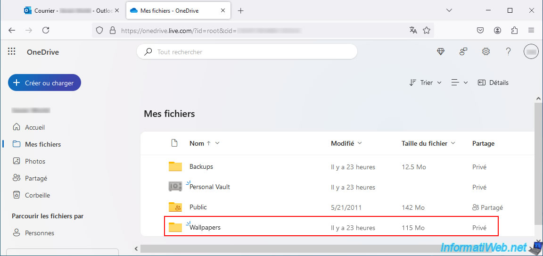Open the app launcher grid icon
The image size is (543, 256).
tap(12, 51)
